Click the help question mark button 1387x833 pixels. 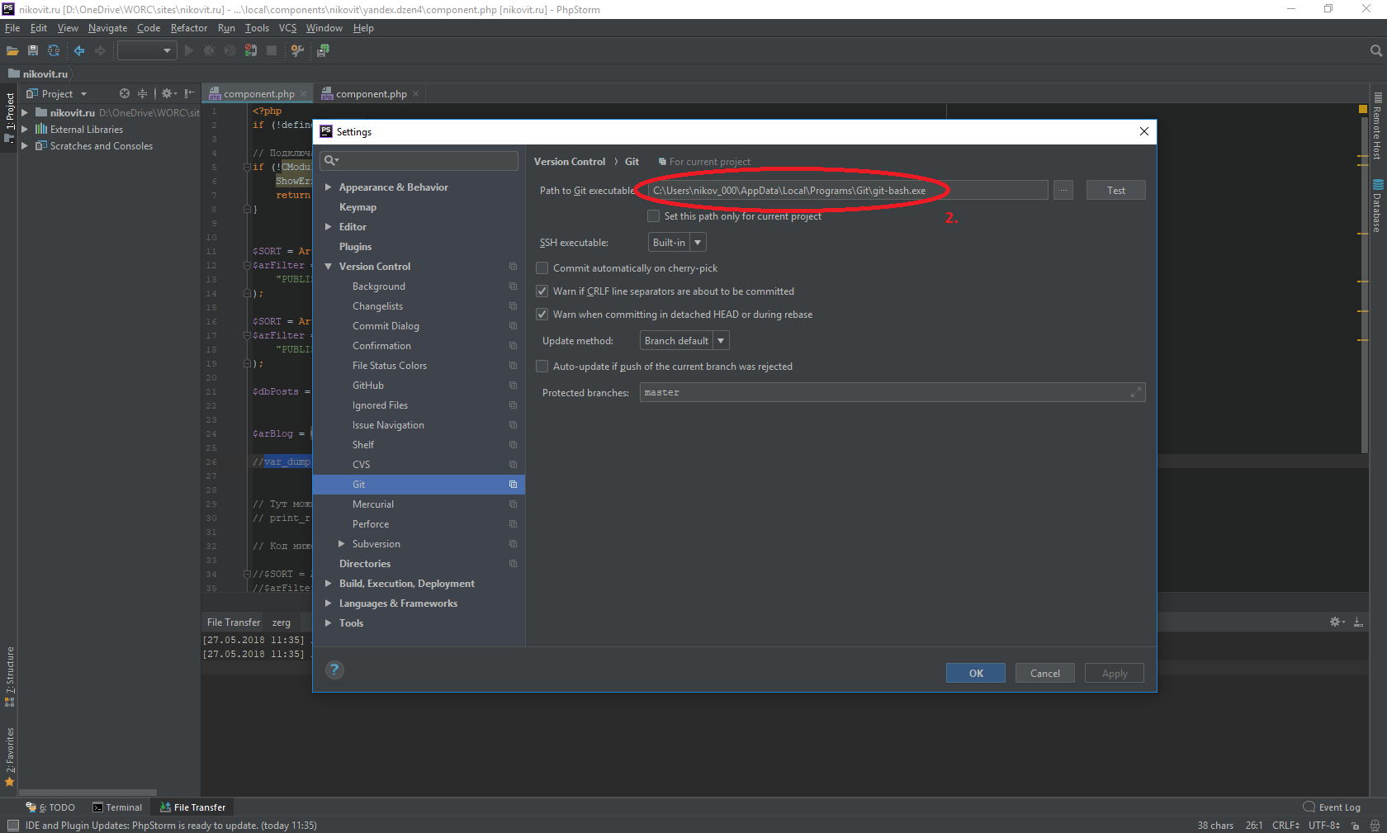click(x=334, y=670)
